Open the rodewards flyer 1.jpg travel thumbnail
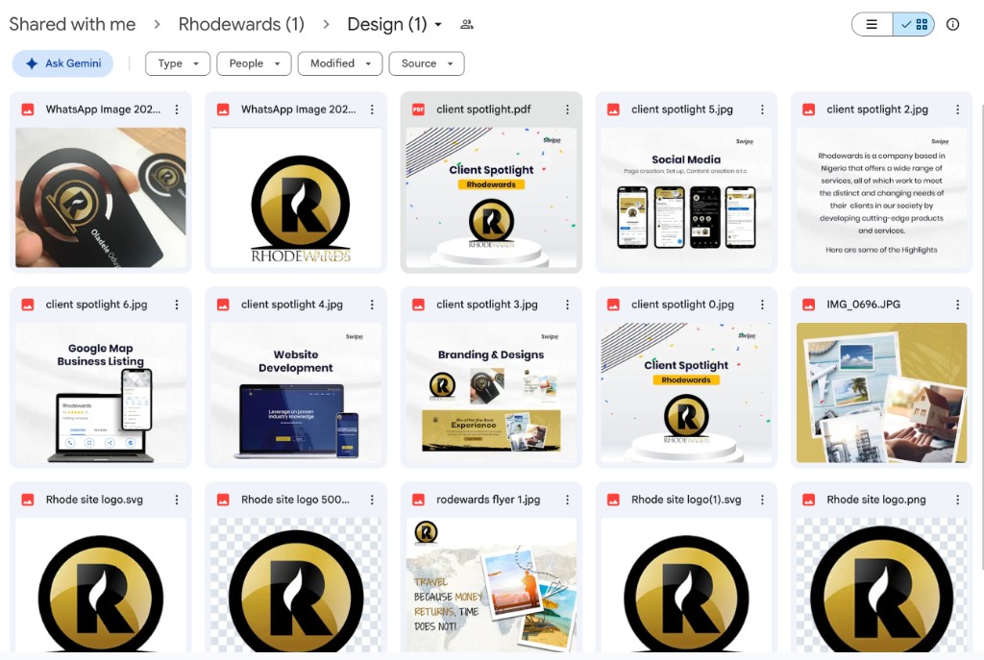Viewport: 984px width, 660px height. 491,585
